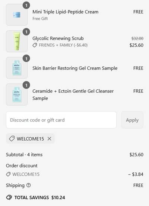
Task: Click the Ceramide Ectoin Gentle Gel Cleanser Sample image
Action: 17,94
